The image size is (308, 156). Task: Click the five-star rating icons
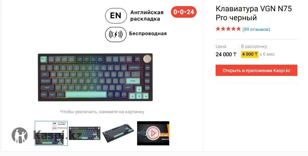228,29
